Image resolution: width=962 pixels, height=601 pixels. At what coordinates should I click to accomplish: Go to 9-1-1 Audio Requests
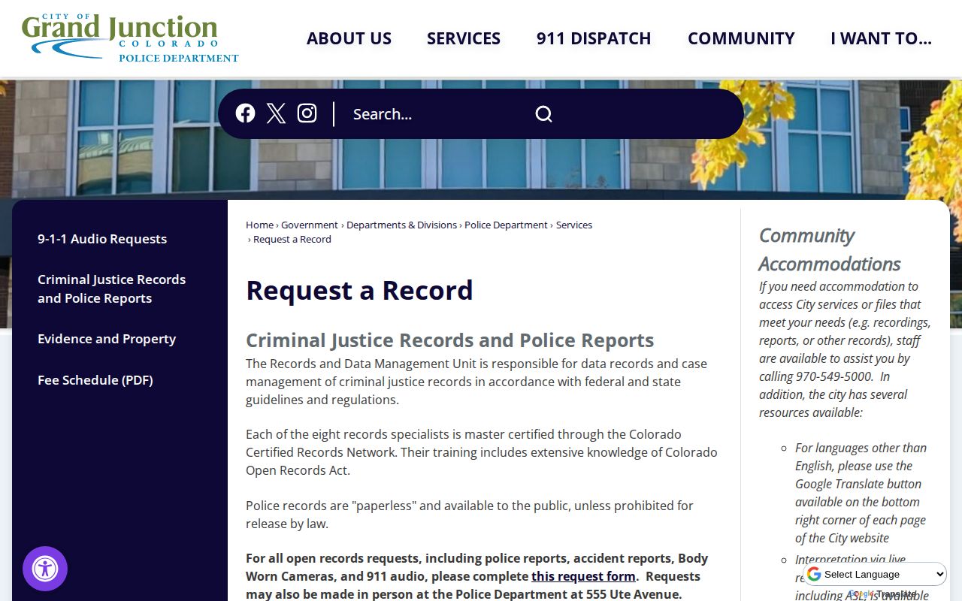tap(102, 239)
